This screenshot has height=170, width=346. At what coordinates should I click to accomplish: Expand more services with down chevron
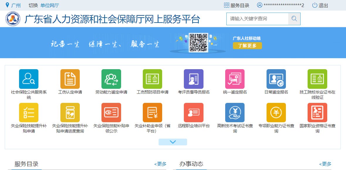(173, 142)
